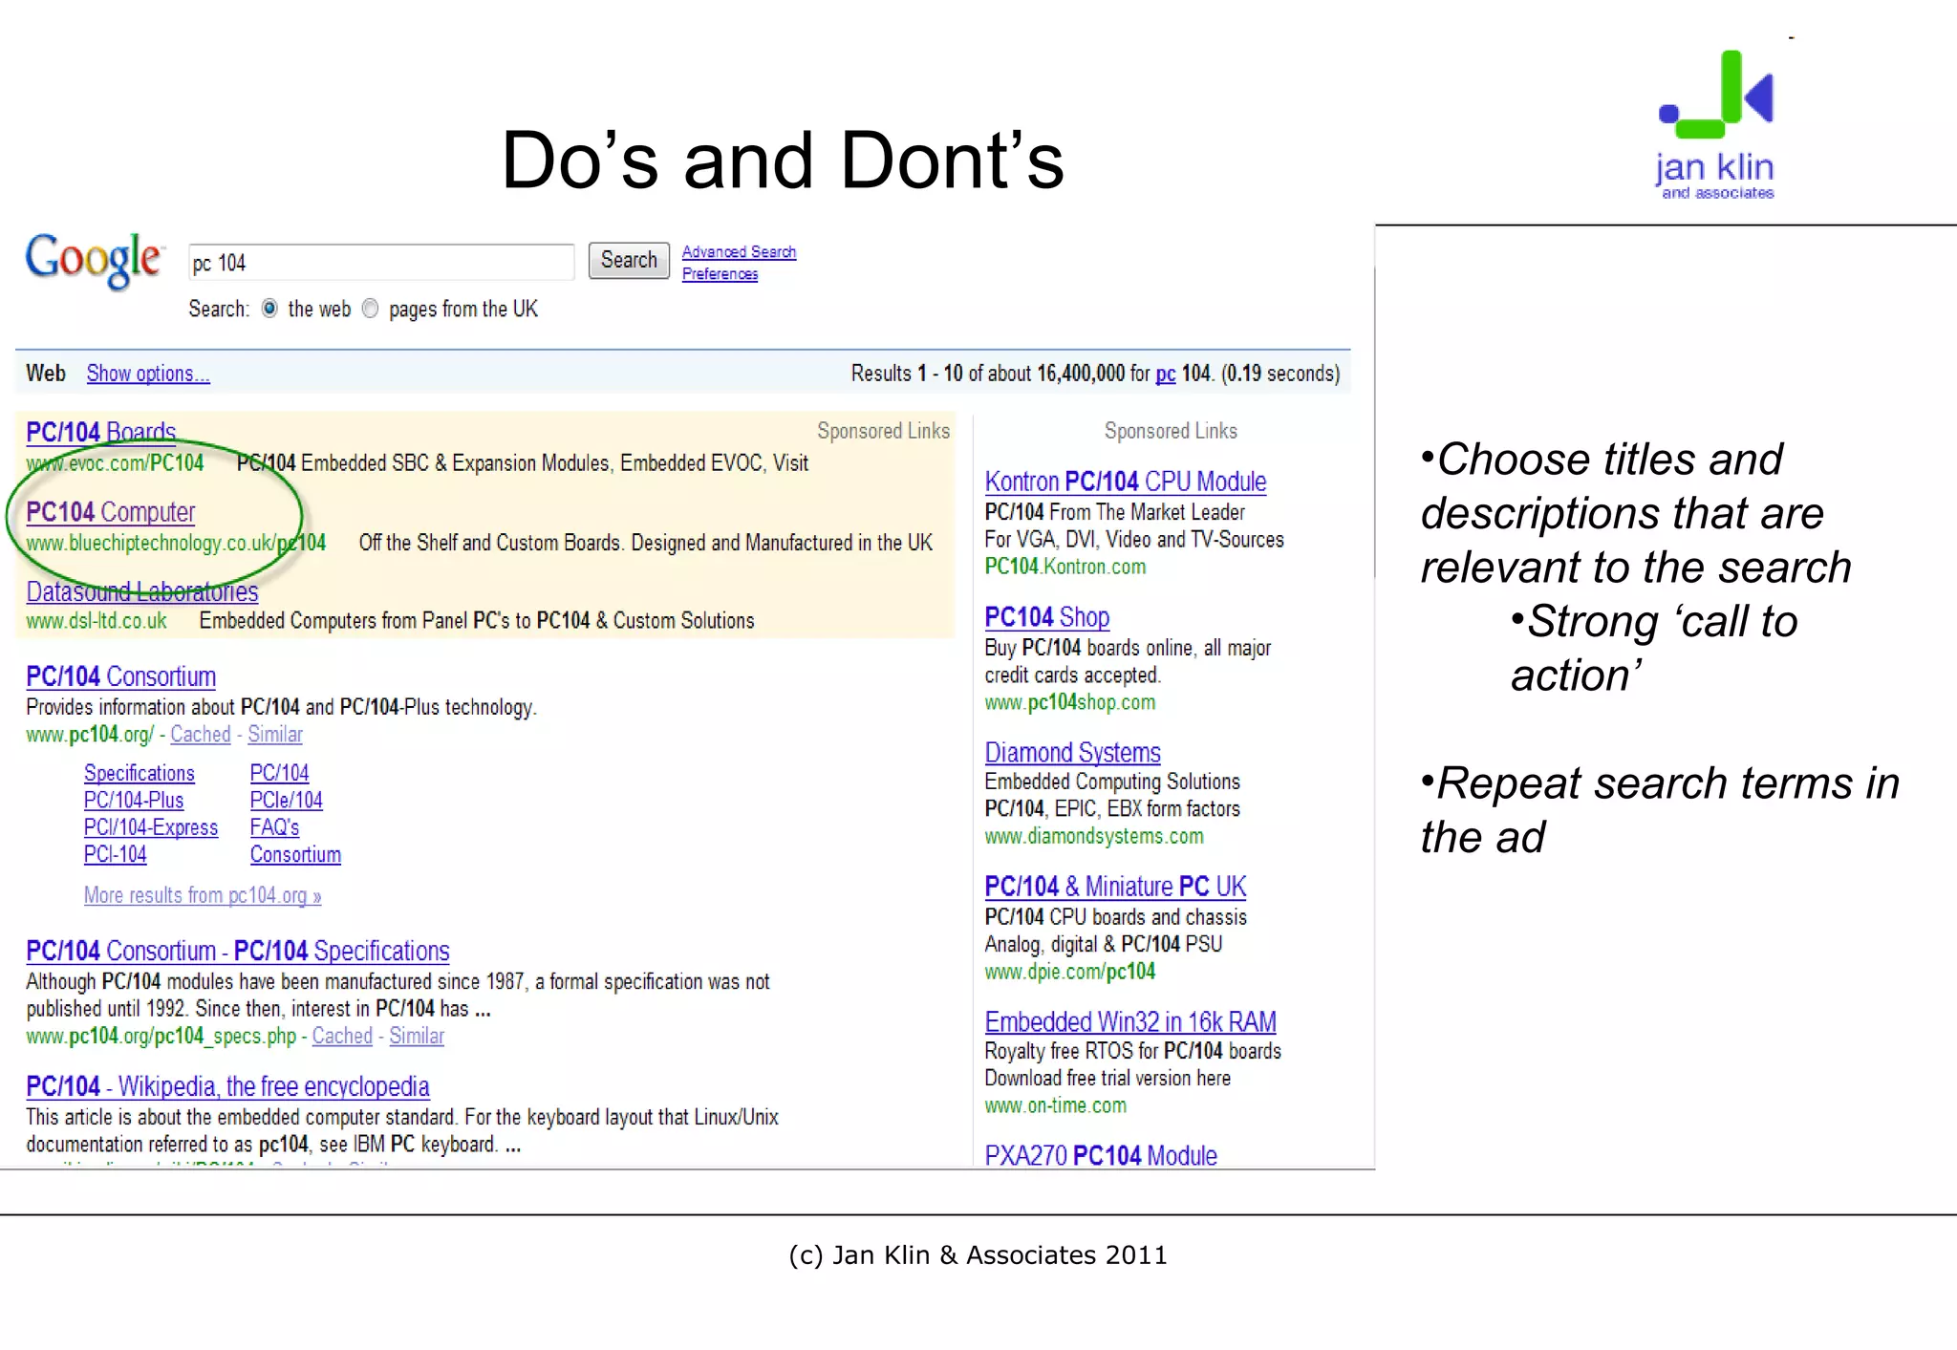
Task: Open the PCI-104 sitelink
Action: click(116, 855)
